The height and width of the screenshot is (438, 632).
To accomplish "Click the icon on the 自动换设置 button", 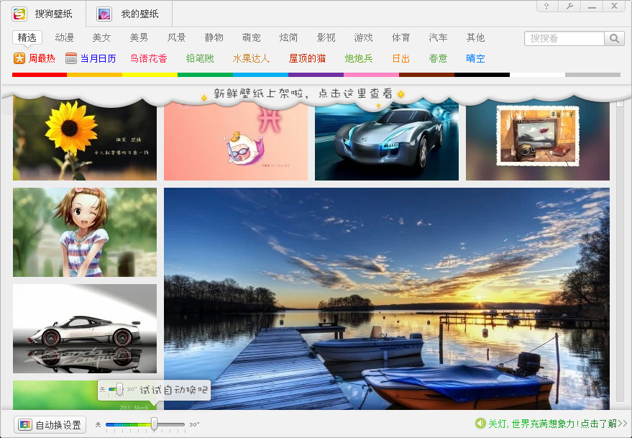I will point(24,425).
